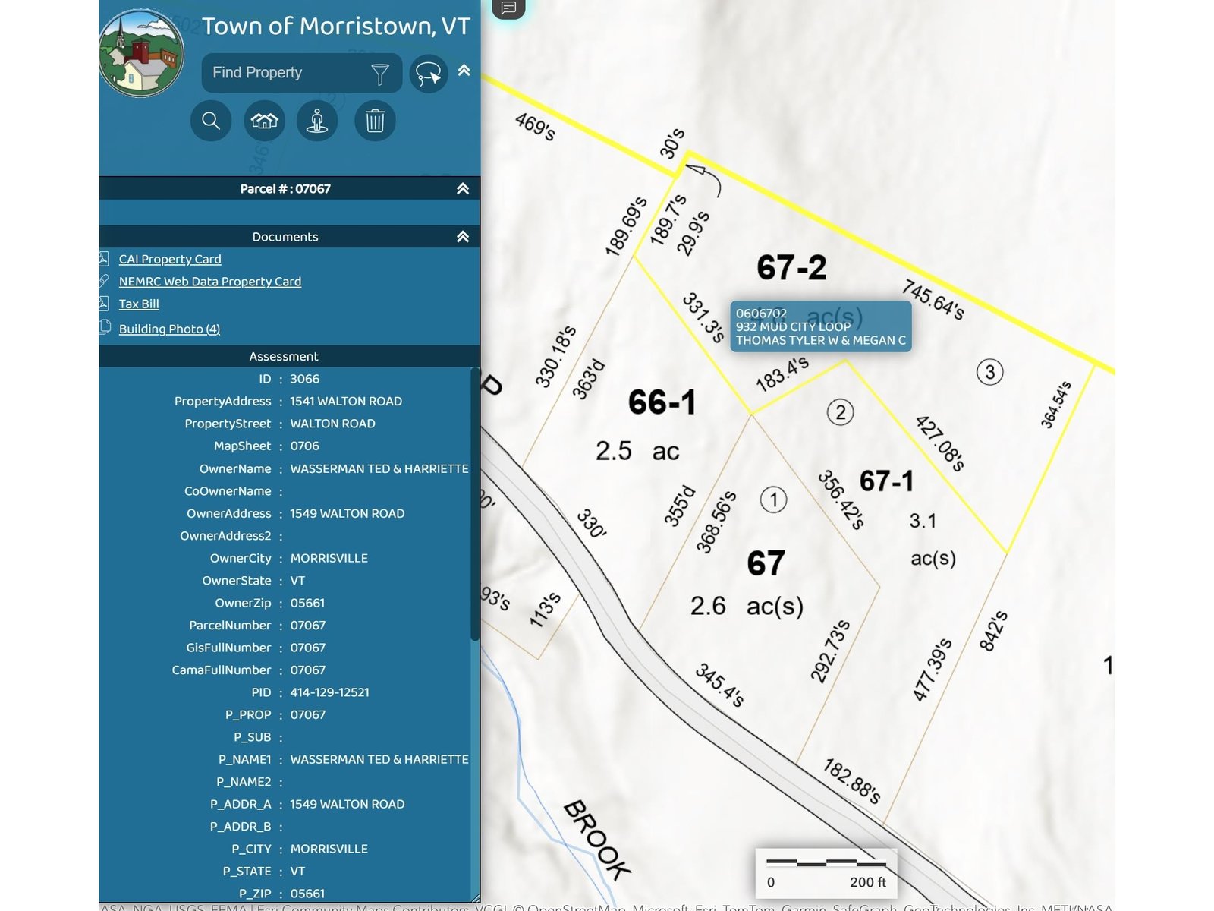This screenshot has height=911, width=1214.
Task: Click the 932 MUD CITY LOOP tooltip
Action: coord(821,326)
